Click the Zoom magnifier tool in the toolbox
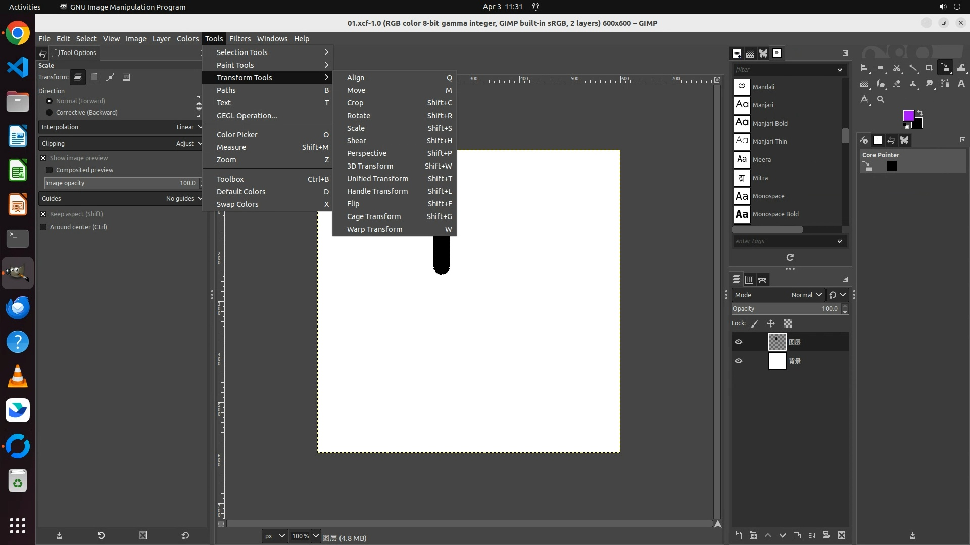Image resolution: width=970 pixels, height=545 pixels. [881, 99]
